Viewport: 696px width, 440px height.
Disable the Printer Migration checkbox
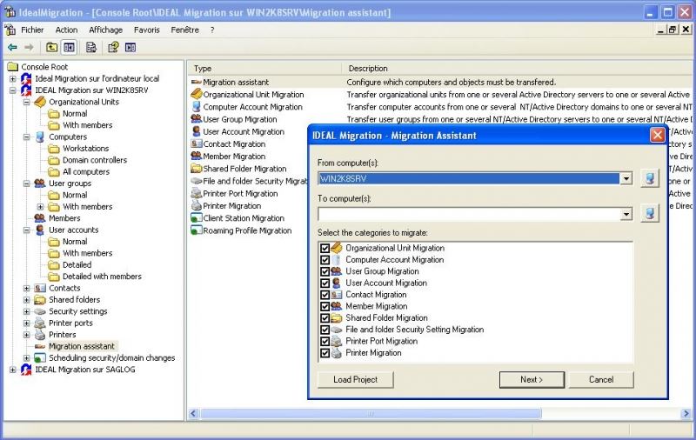coord(325,354)
